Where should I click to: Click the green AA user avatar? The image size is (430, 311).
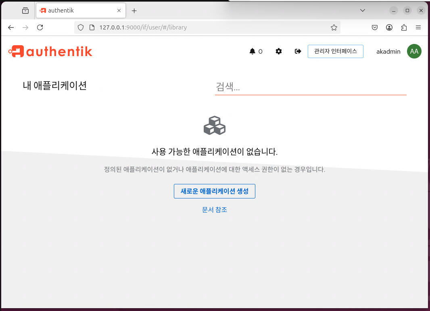click(x=414, y=51)
